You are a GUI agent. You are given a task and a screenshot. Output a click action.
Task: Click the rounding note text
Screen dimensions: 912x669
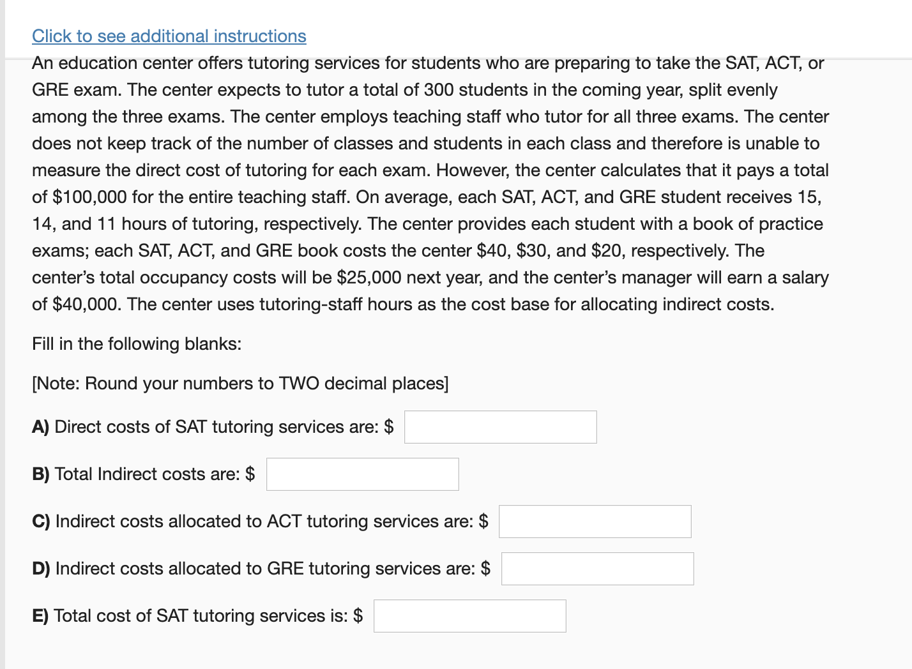tap(240, 384)
